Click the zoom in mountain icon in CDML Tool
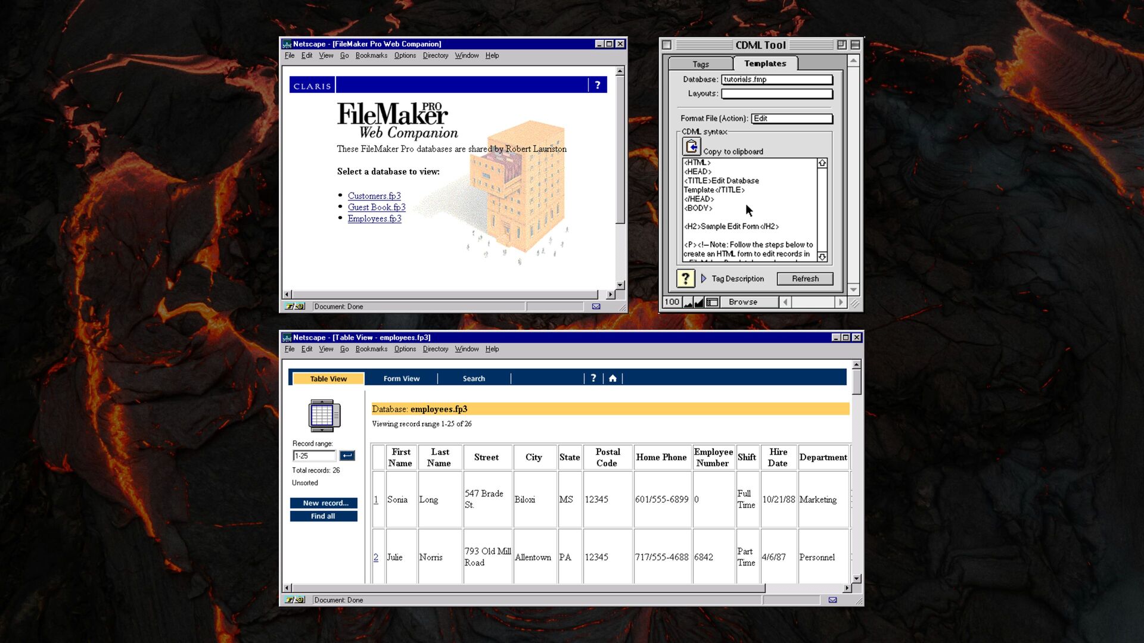Screen dimensions: 1144x643 click(700, 302)
